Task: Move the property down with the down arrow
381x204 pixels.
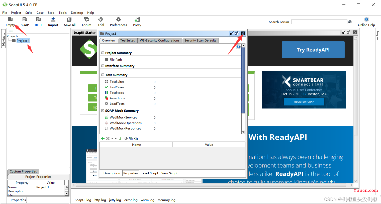Action: click(x=116, y=138)
